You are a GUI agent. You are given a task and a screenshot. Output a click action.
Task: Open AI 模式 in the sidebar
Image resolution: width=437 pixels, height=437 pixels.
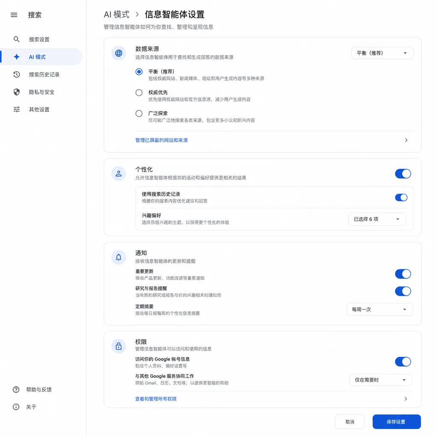point(41,57)
